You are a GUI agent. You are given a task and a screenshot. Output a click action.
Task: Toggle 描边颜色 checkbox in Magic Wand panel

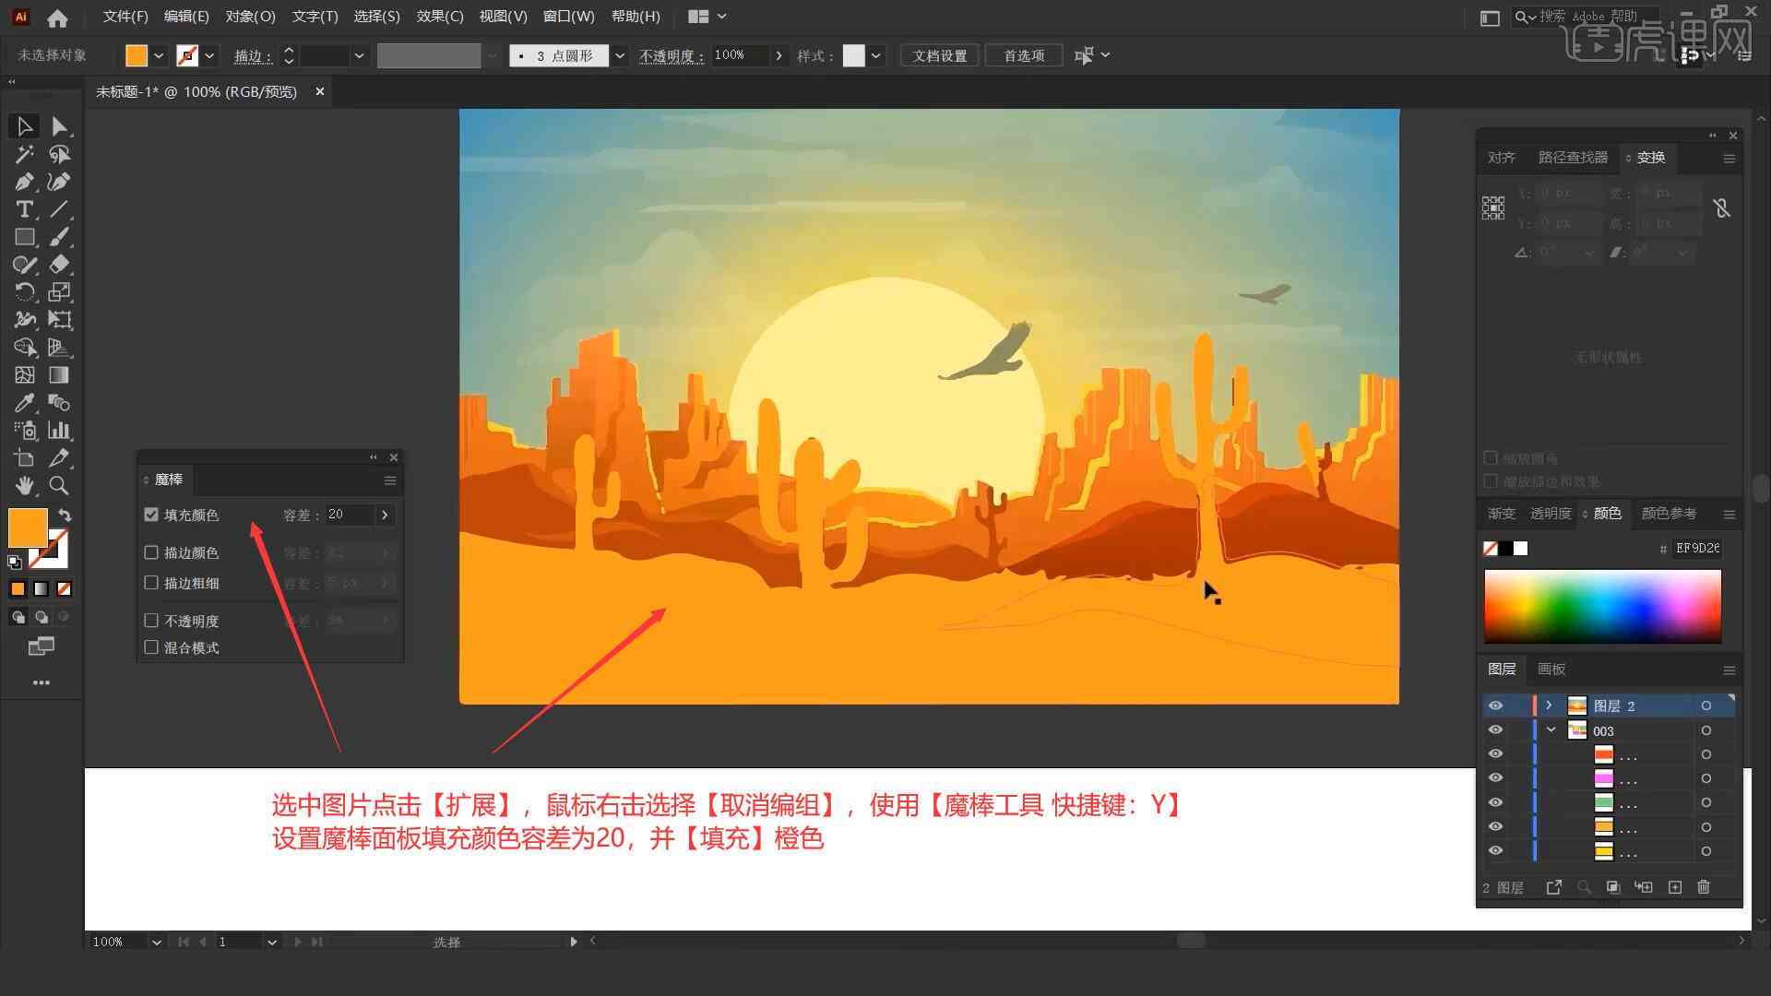152,553
